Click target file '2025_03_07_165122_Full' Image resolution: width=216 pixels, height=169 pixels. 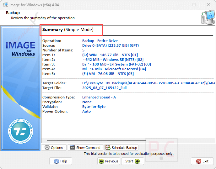(x=104, y=88)
